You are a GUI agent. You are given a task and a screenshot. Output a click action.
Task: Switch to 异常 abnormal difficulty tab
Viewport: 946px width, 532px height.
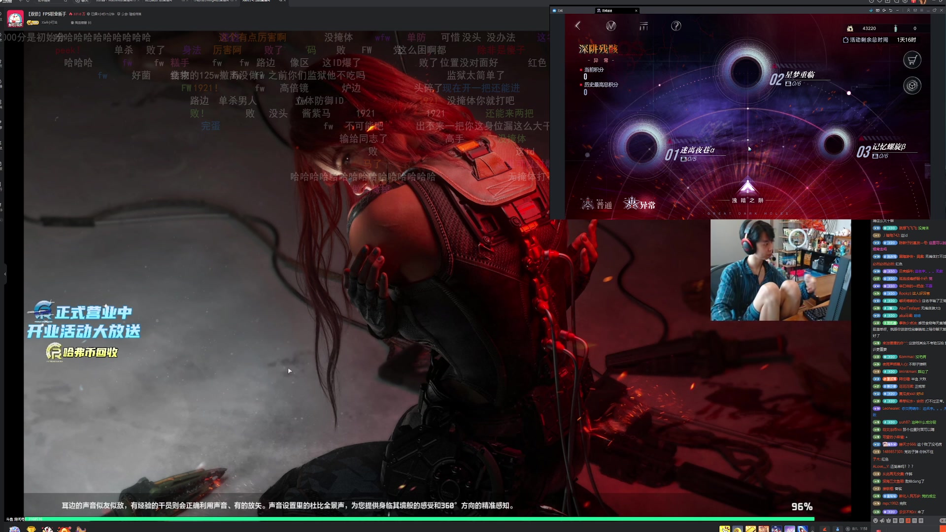tap(640, 204)
